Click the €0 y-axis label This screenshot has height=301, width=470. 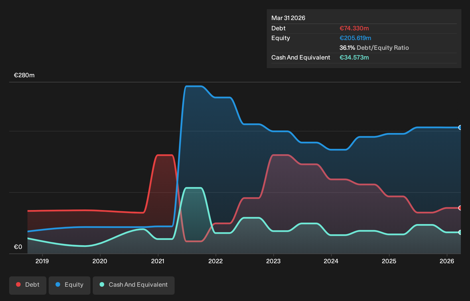[x=18, y=247]
